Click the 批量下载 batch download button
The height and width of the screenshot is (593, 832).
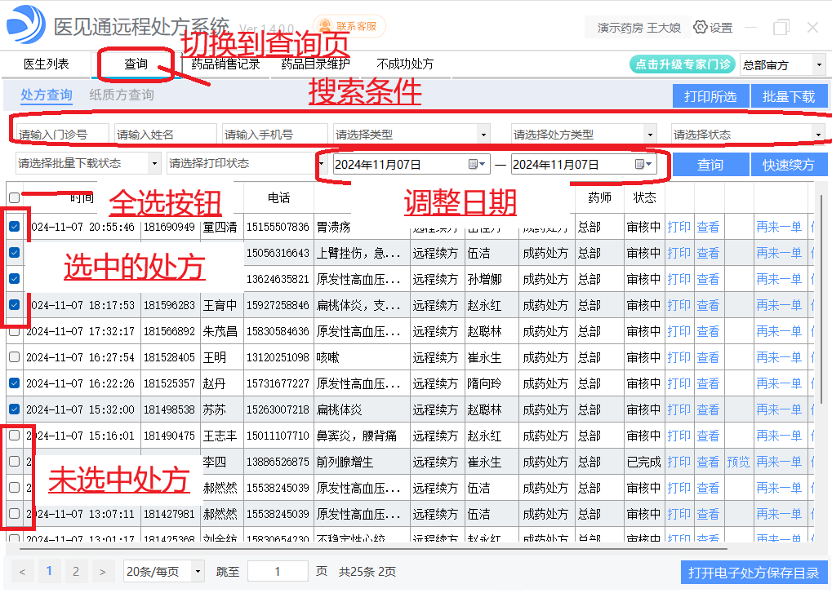click(790, 95)
